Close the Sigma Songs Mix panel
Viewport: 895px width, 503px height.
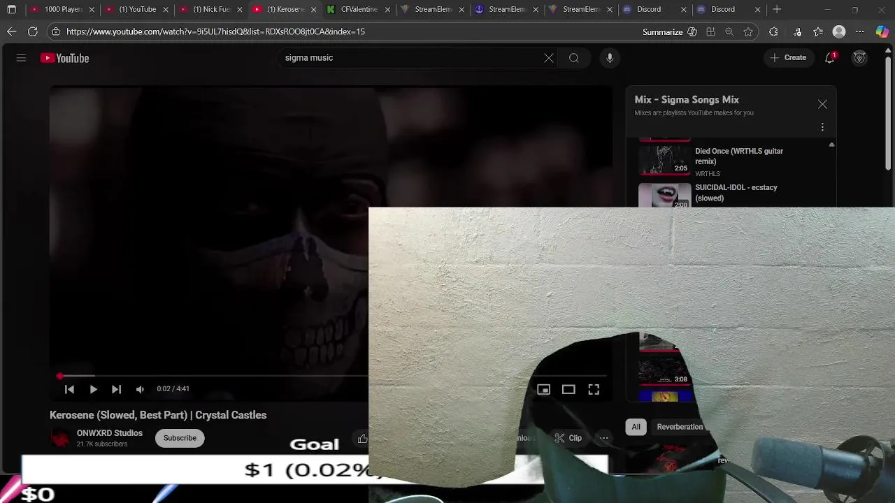822,104
